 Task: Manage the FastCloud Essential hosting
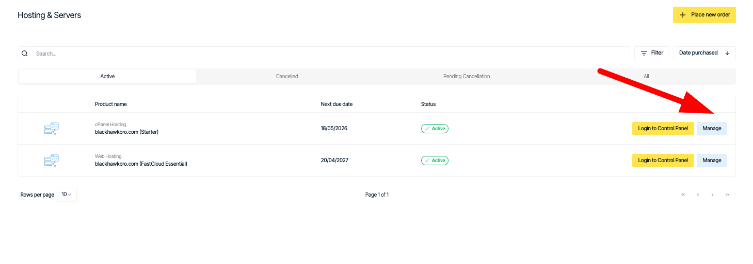(x=712, y=161)
